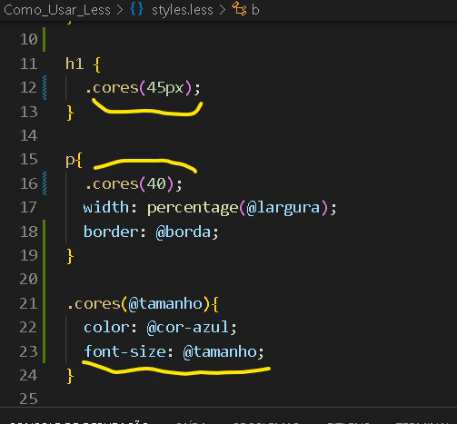Click line number 20 in gutter
This screenshot has height=424, width=457.
point(29,280)
